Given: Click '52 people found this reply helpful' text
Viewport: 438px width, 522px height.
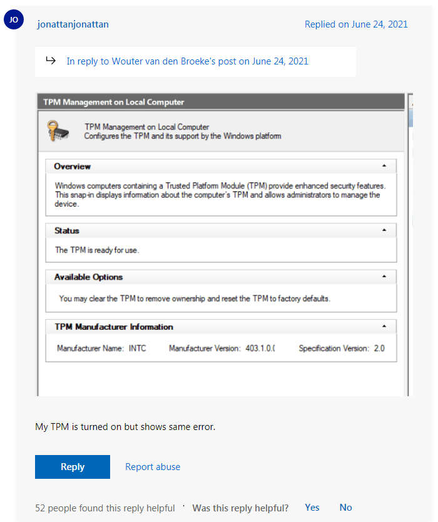Looking at the screenshot, I should pos(105,508).
